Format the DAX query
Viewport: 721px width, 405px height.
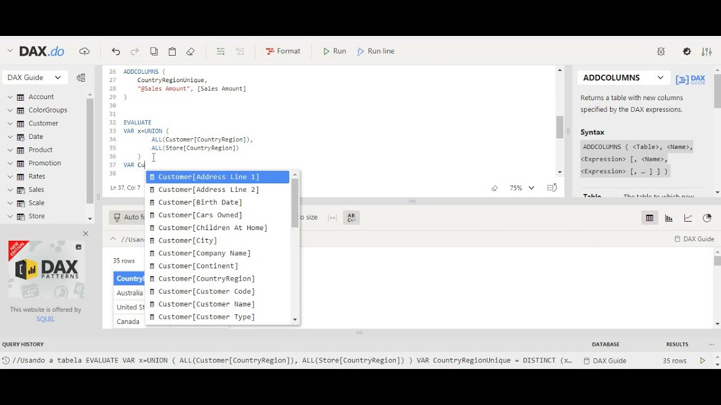coord(283,51)
